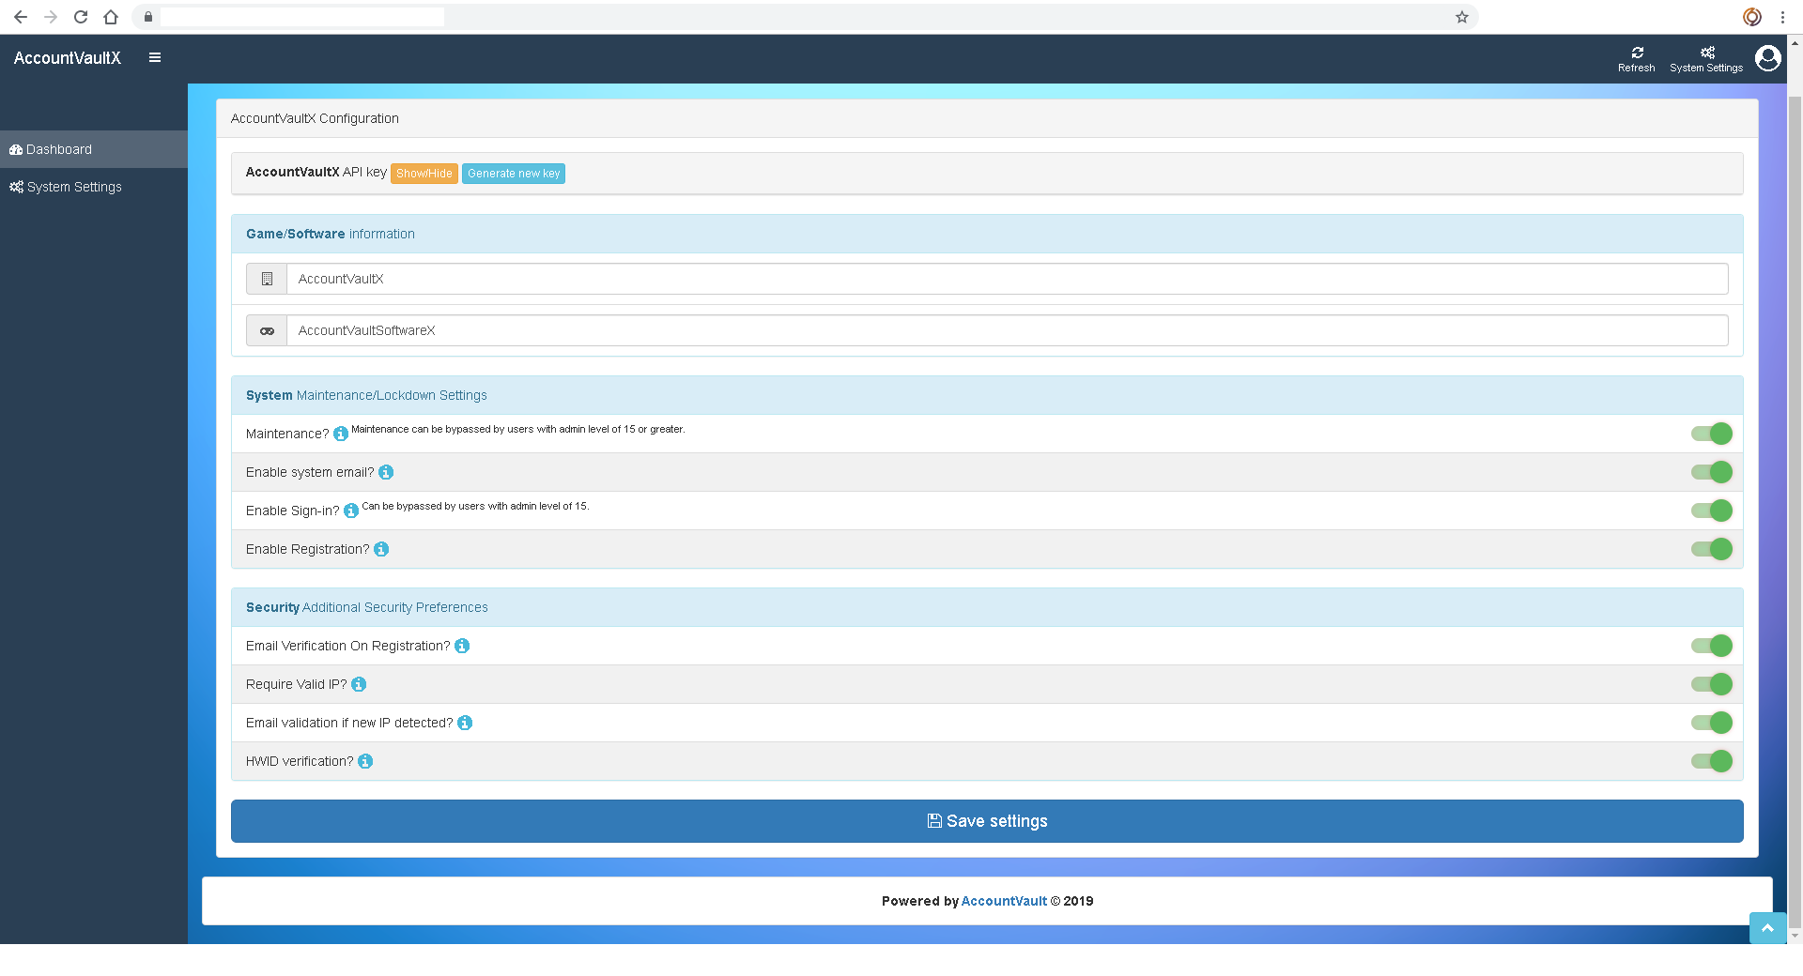
Task: Bookmark this page with the star icon
Action: pos(1462,17)
